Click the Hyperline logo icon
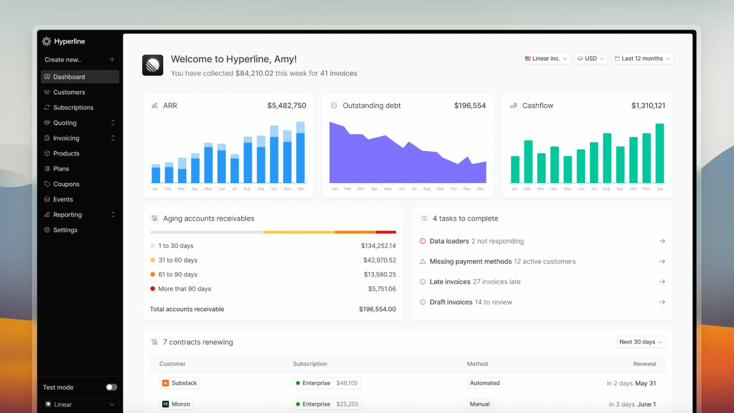 pos(46,41)
